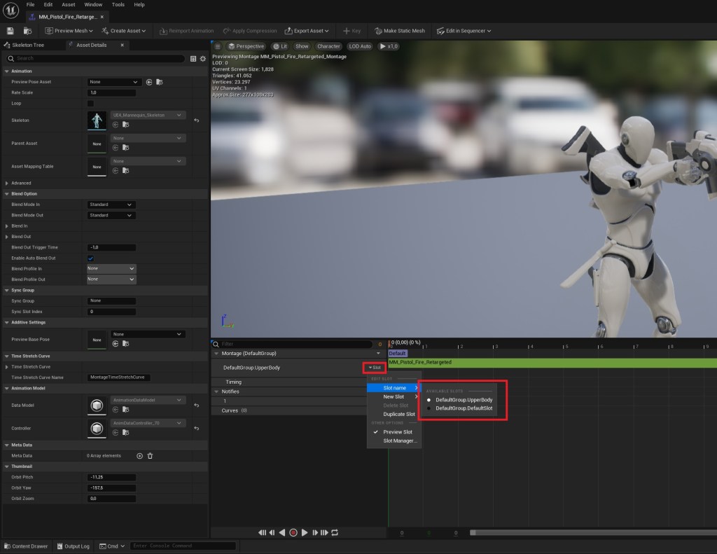Uncheck Enable Auto Blend Out
The width and height of the screenshot is (717, 554).
[x=90, y=258]
